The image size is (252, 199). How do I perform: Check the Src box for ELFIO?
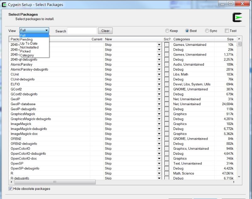point(167,84)
